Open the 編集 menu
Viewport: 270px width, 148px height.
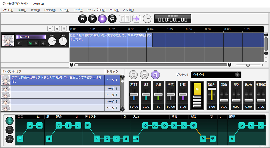pos(22,10)
